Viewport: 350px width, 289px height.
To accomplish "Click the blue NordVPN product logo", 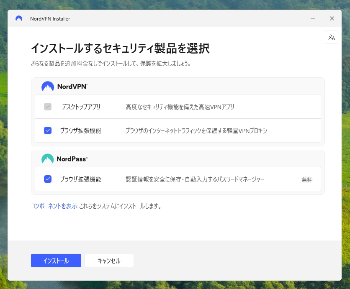I will coord(48,86).
